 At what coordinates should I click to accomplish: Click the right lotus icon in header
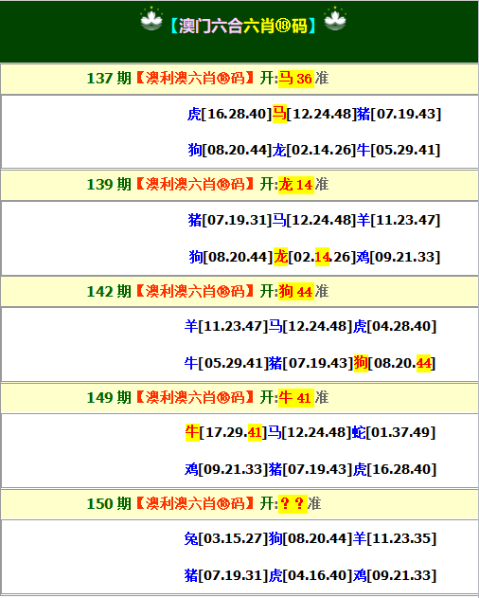tap(335, 19)
